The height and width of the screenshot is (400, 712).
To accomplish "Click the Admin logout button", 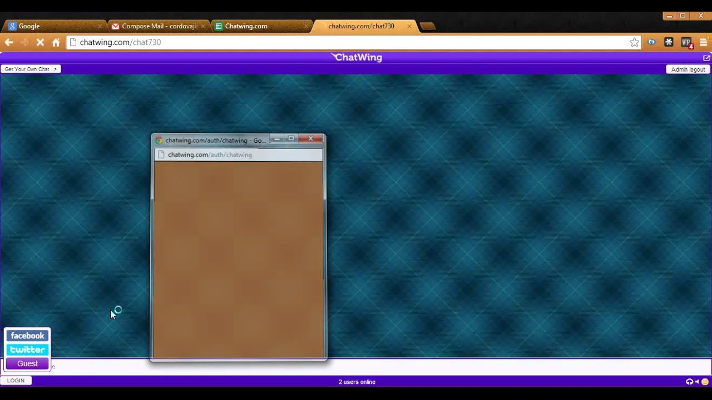I will (688, 69).
